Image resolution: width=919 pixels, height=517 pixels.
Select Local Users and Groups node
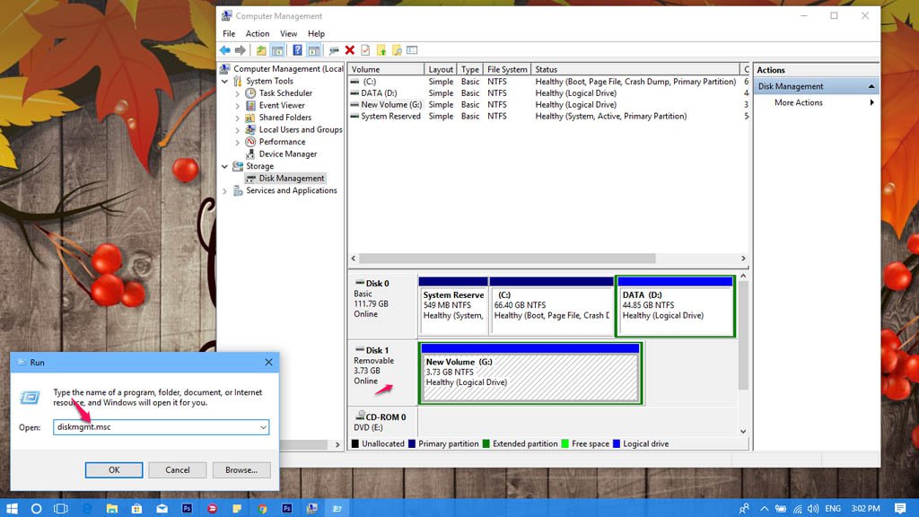pyautogui.click(x=301, y=129)
